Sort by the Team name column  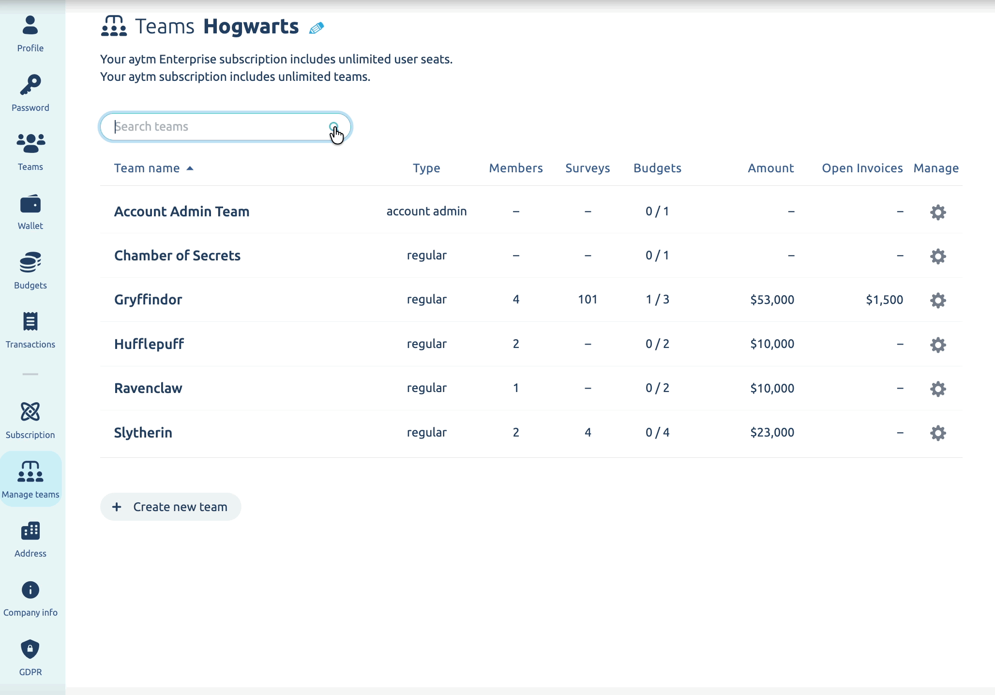(x=147, y=168)
